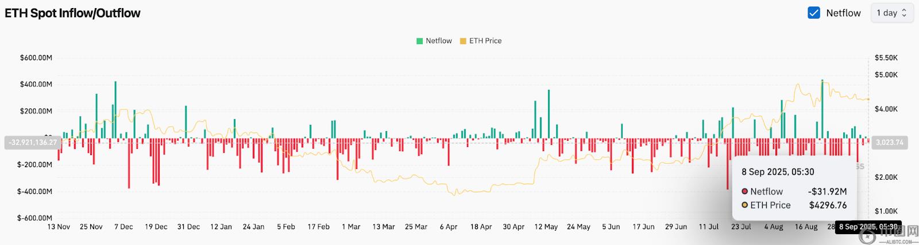Click the yellow ETH Price dot in the tooltip

[744, 206]
